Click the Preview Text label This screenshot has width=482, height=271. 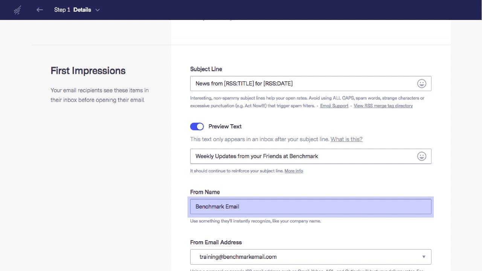coord(225,126)
